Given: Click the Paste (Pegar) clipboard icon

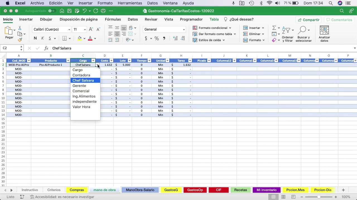Looking at the screenshot, I should tap(9, 31).
